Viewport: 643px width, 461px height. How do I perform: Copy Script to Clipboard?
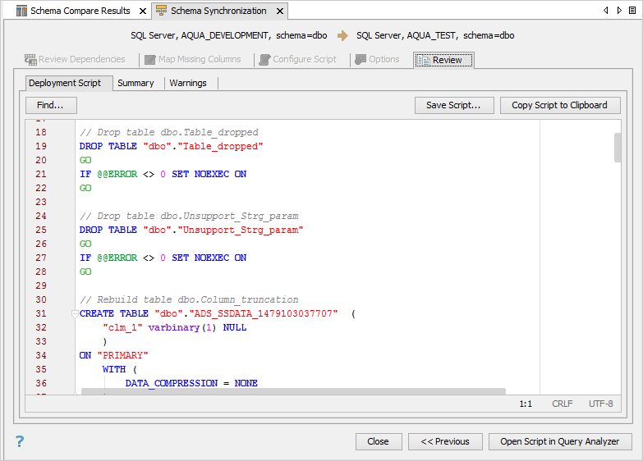[x=559, y=105]
